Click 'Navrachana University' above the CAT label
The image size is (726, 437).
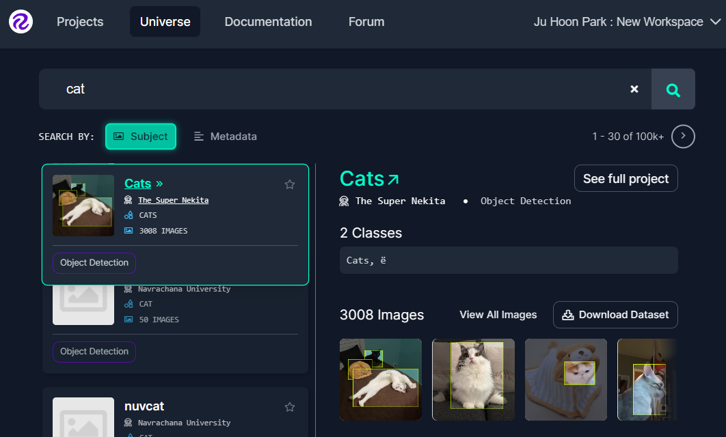coord(185,289)
